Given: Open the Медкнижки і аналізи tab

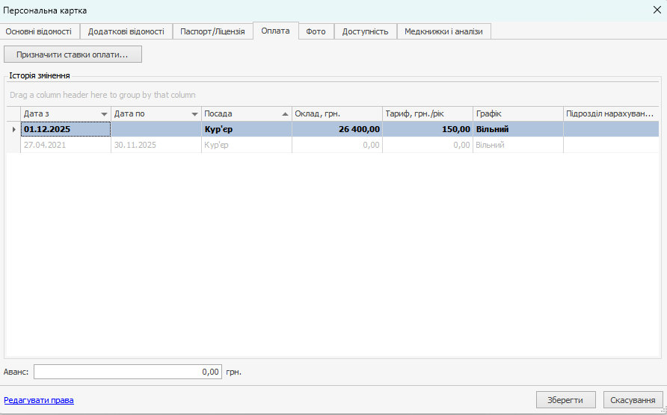Looking at the screenshot, I should pos(443,31).
